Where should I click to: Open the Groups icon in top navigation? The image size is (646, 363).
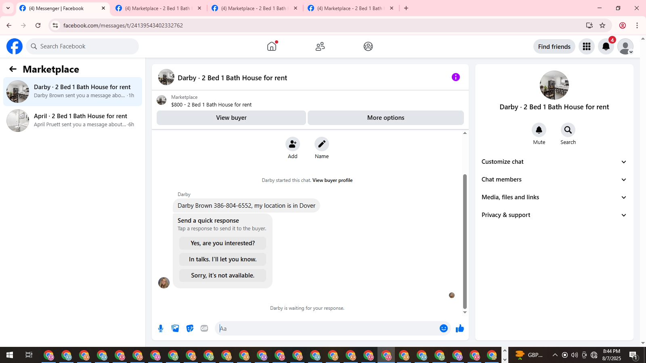pos(368,46)
